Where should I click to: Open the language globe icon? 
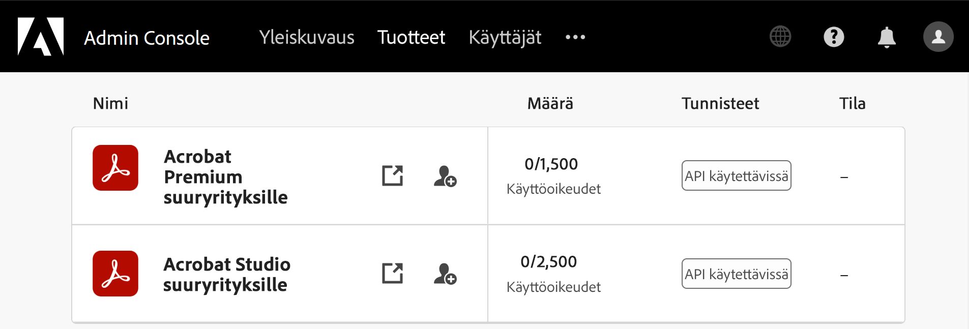(780, 36)
